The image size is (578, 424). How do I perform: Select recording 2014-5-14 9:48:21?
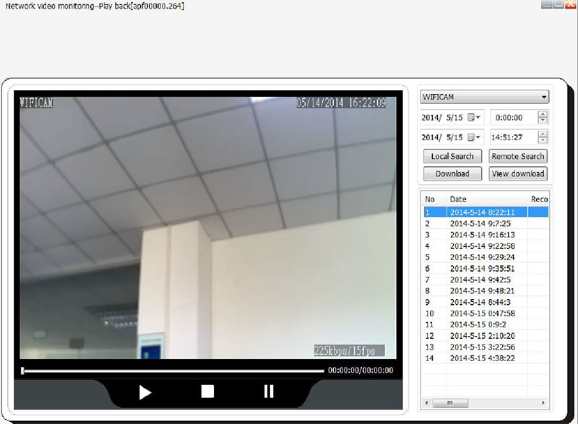(485, 291)
